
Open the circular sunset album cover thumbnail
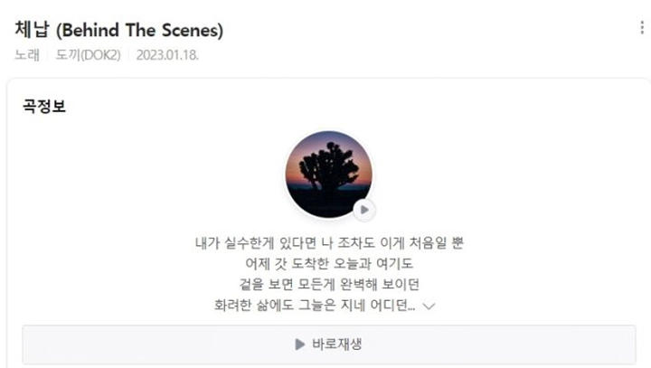click(329, 175)
